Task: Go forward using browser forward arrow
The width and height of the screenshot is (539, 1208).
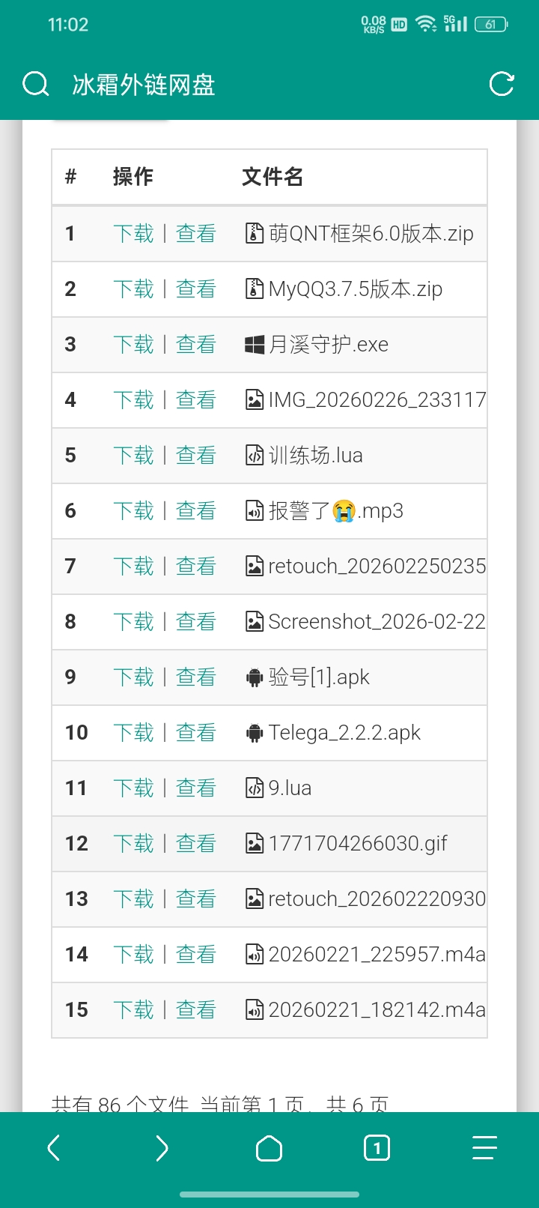Action: tap(162, 1147)
